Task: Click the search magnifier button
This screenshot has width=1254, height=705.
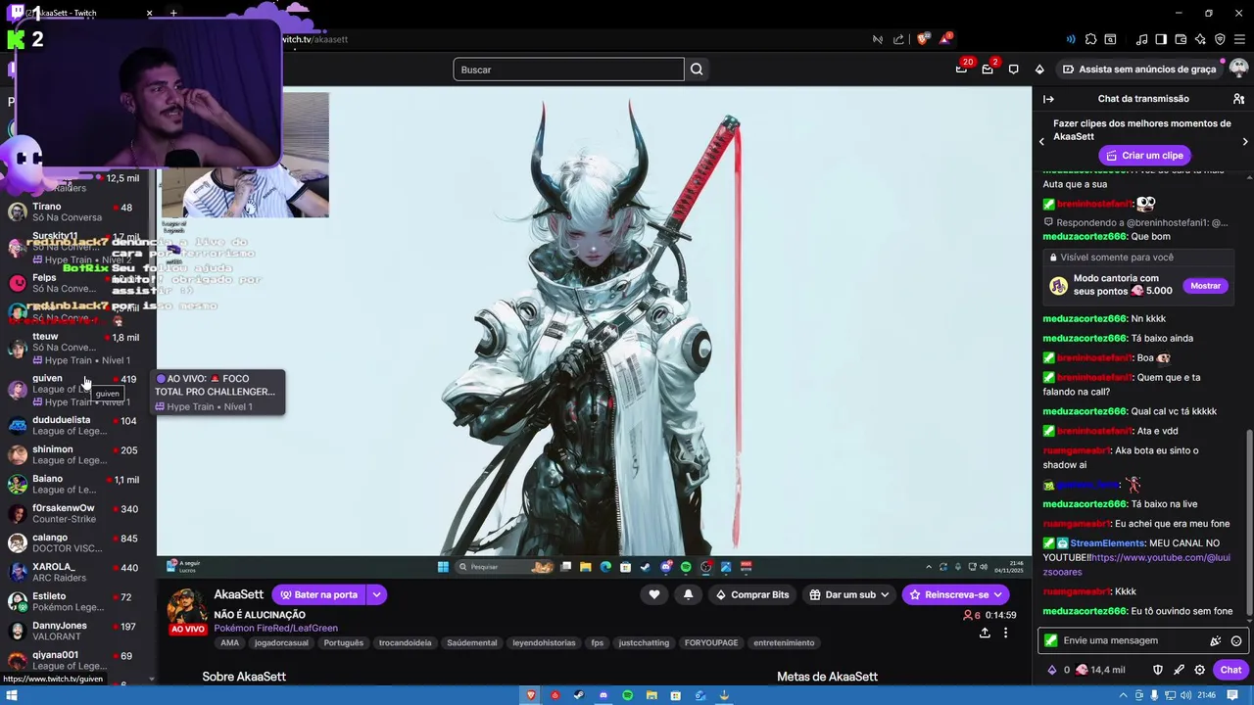Action: [x=697, y=70]
